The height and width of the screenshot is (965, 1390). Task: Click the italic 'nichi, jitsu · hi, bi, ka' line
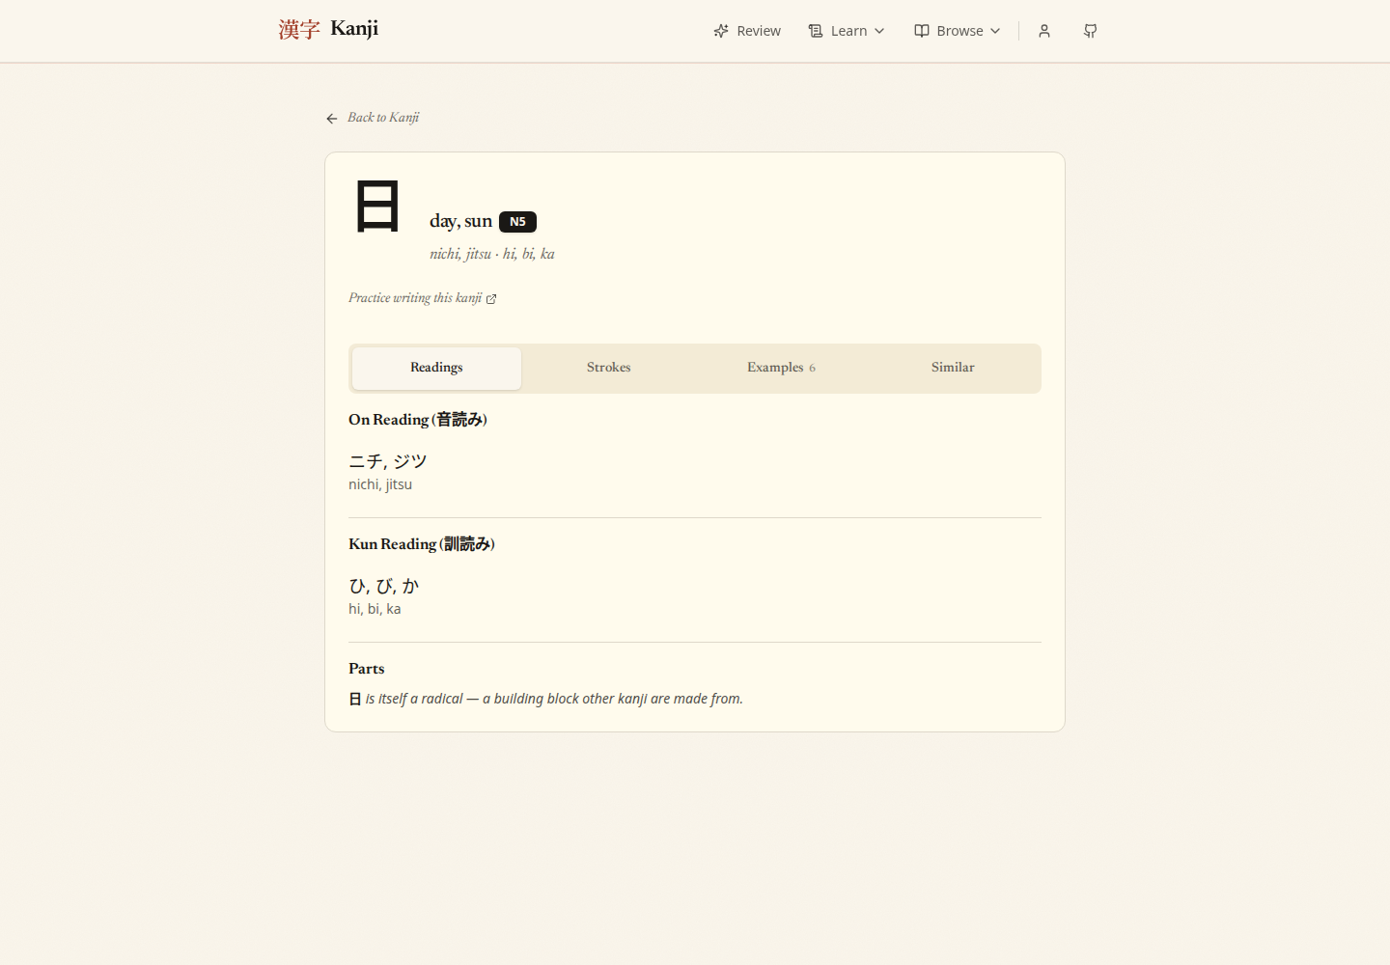click(x=492, y=254)
